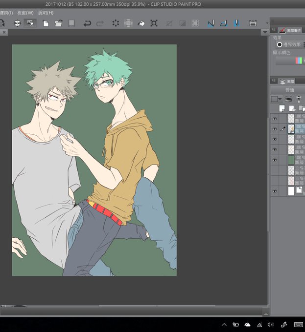The height and width of the screenshot is (332, 305).
Task: Close the canvas tab with X
Action: [x=4, y=32]
